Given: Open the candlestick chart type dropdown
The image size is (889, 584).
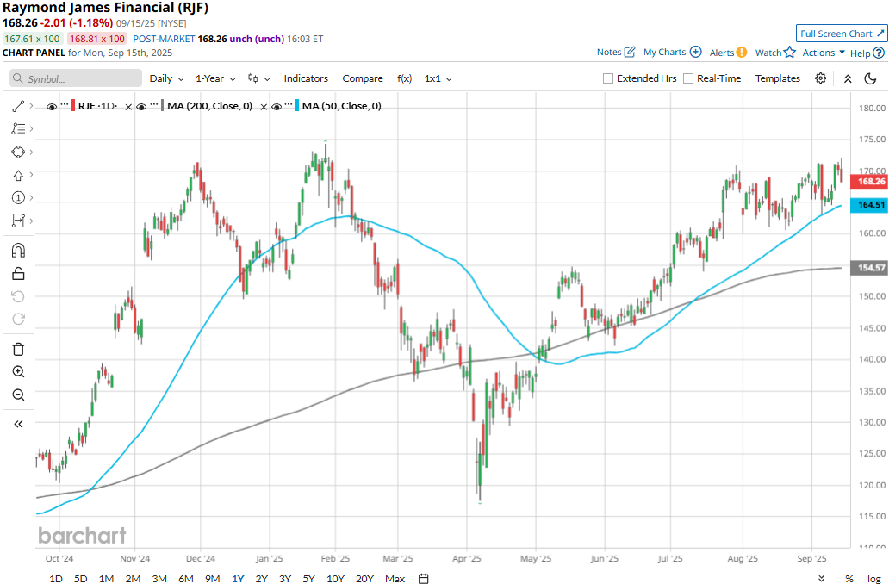Looking at the screenshot, I should tap(258, 78).
